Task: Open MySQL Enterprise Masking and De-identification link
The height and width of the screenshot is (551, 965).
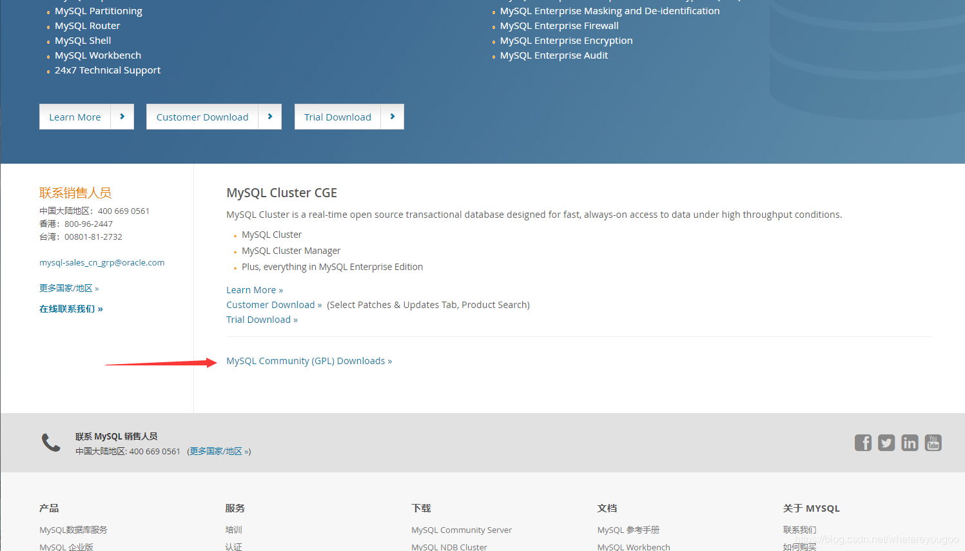Action: 610,11
